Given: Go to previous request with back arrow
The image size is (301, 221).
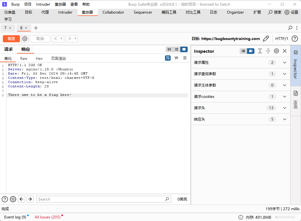Looking at the screenshot, I should (x=55, y=39).
